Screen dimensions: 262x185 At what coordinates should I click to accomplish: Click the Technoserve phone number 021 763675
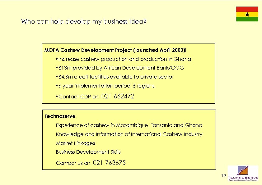click(x=110, y=163)
